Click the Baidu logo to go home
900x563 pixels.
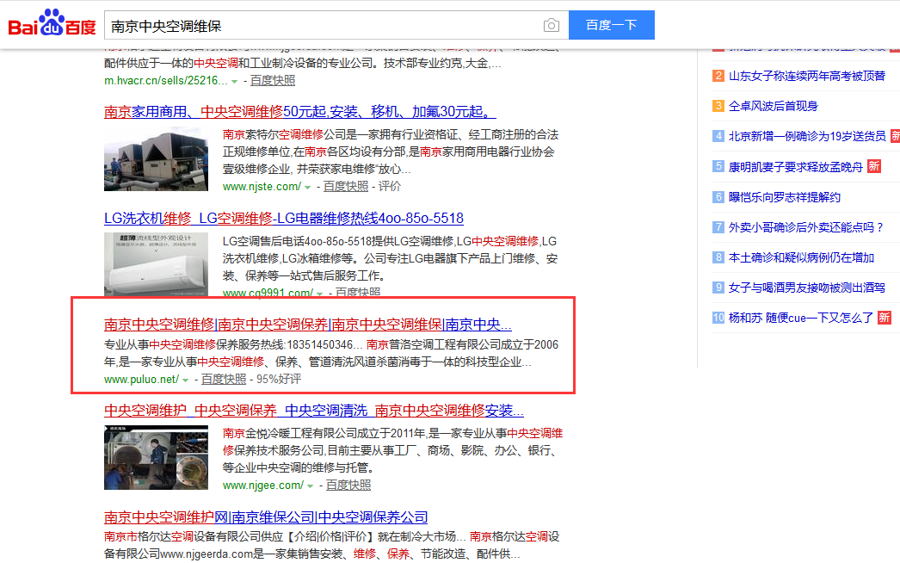click(x=52, y=23)
